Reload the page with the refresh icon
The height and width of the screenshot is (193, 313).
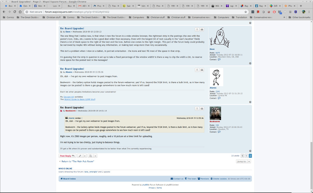(x=19, y=12)
